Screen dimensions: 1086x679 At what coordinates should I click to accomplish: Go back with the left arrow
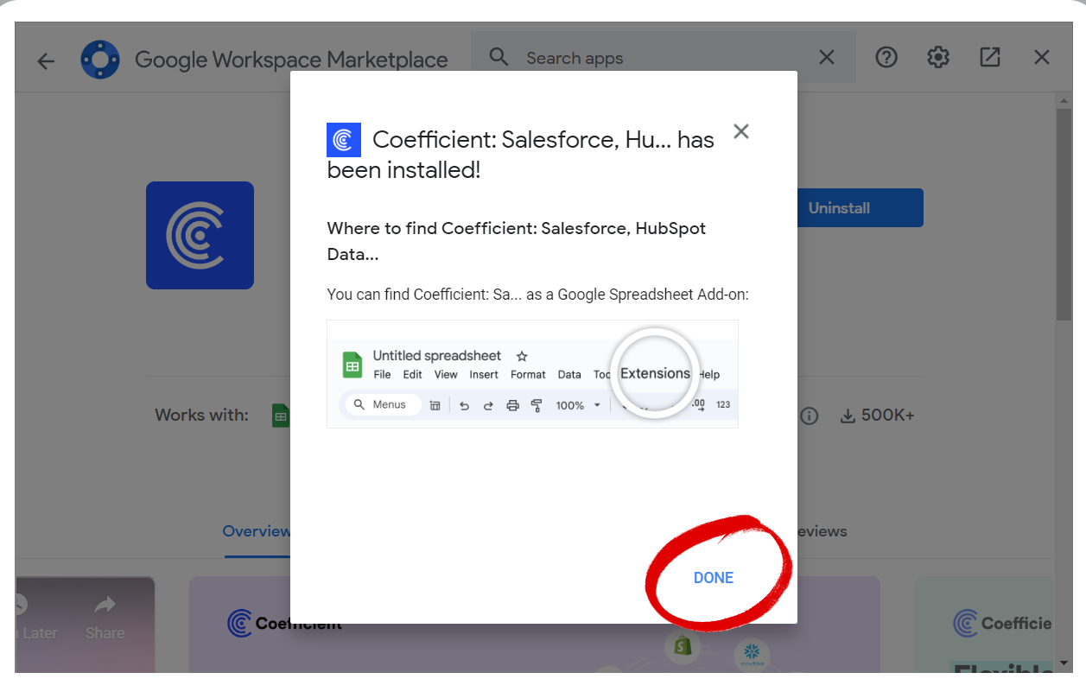click(46, 60)
